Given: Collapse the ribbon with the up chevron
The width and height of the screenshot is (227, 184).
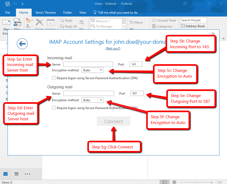Looking at the screenshot, I should 223,39.
